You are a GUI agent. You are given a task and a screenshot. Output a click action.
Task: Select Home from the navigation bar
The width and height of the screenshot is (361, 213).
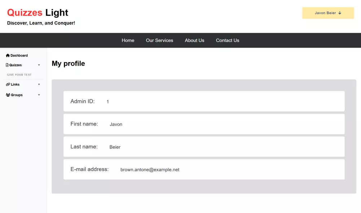(128, 40)
